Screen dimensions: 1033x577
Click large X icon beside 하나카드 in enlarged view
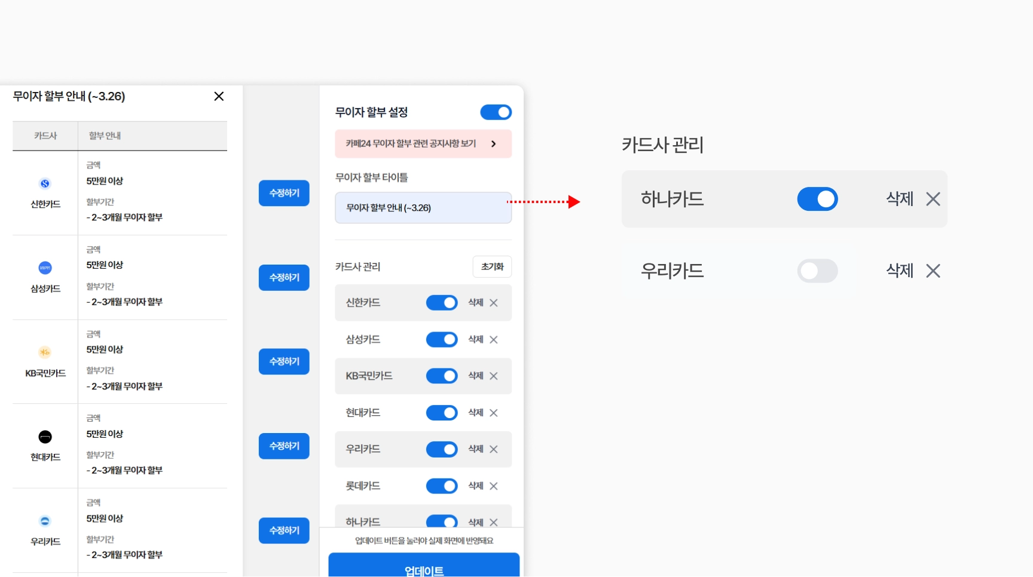click(933, 199)
